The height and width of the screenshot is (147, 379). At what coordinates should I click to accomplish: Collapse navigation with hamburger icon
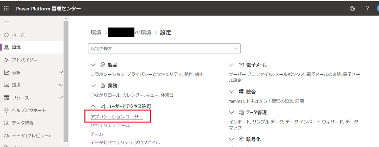point(6,22)
